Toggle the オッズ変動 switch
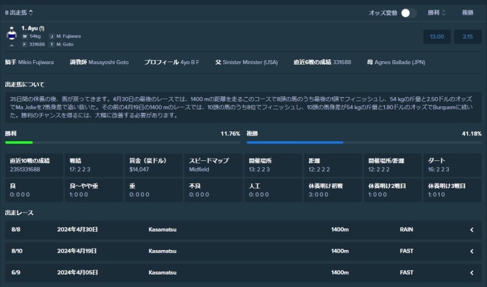The image size is (487, 287). pyautogui.click(x=409, y=13)
